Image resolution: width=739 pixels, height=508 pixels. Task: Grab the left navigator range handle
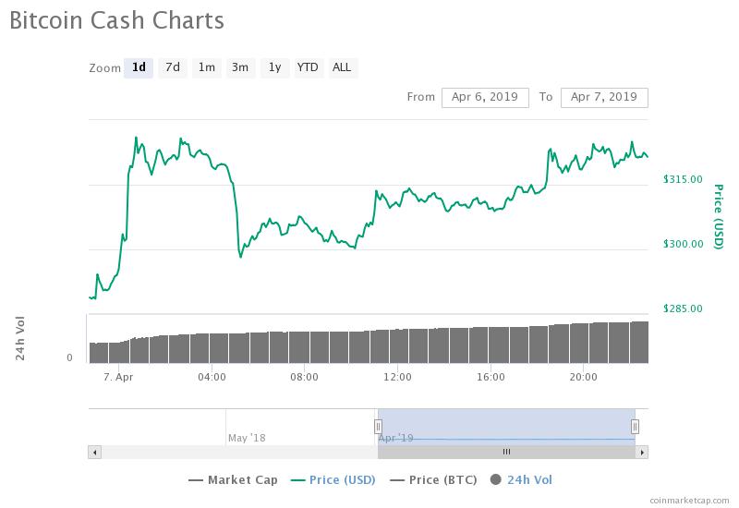click(x=378, y=426)
